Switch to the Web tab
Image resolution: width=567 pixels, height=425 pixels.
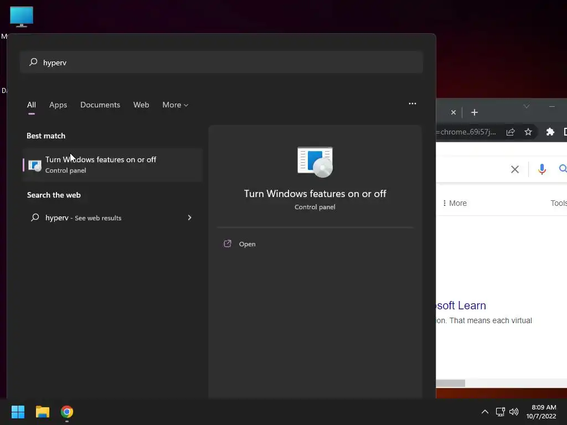tap(141, 105)
